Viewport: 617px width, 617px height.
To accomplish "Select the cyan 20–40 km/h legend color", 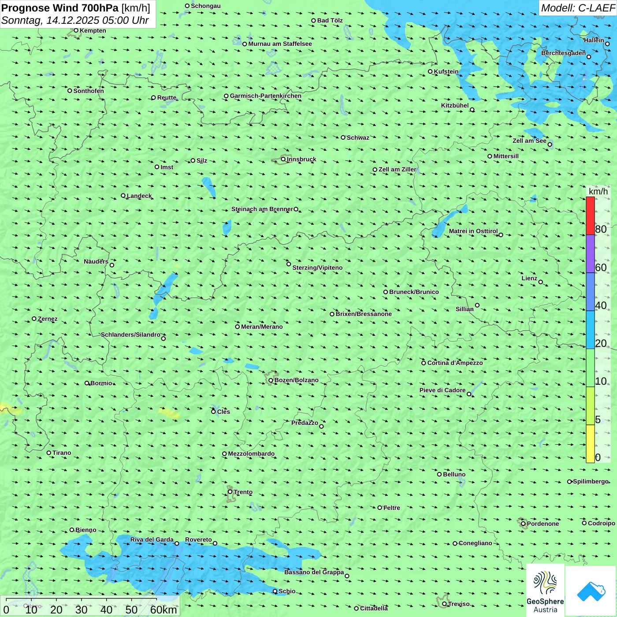I will click(590, 330).
